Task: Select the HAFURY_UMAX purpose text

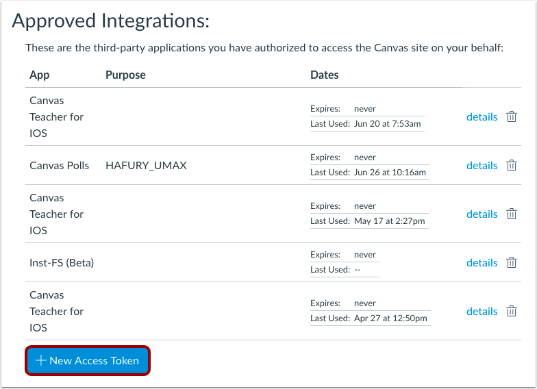Action: (146, 166)
